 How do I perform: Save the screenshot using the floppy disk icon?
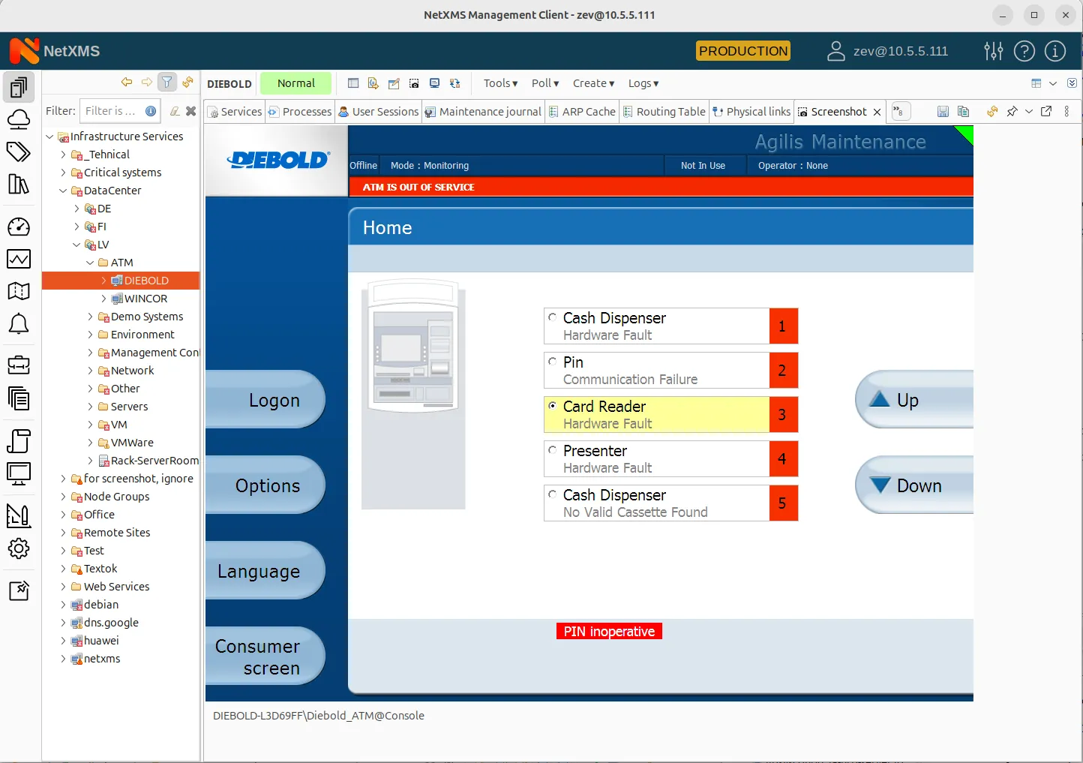943,111
